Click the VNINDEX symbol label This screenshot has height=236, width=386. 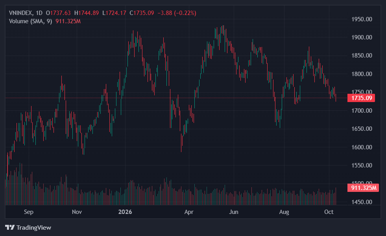click(21, 13)
